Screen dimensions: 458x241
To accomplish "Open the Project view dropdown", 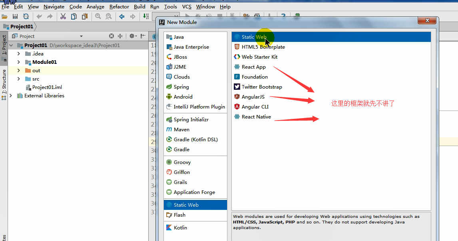I will click(x=81, y=36).
